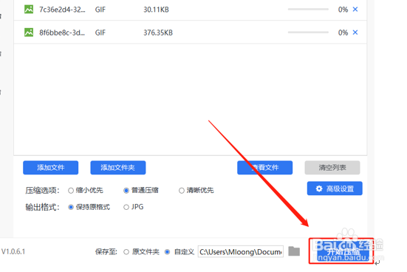Open 高级设置 advanced settings
The height and width of the screenshot is (272, 407).
pos(335,188)
